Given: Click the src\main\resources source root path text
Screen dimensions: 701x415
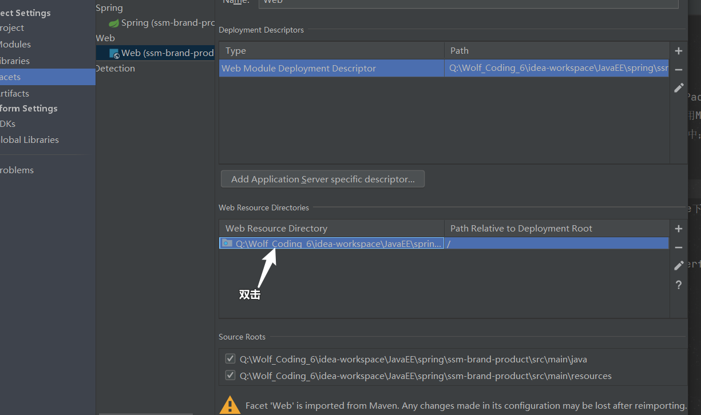Looking at the screenshot, I should (426, 376).
